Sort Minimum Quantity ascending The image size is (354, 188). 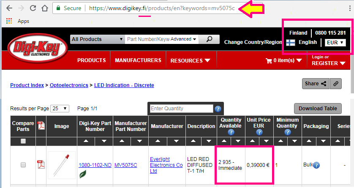pos(280,141)
